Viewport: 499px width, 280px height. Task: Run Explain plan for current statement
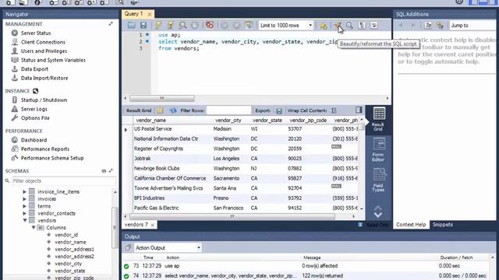(182, 25)
